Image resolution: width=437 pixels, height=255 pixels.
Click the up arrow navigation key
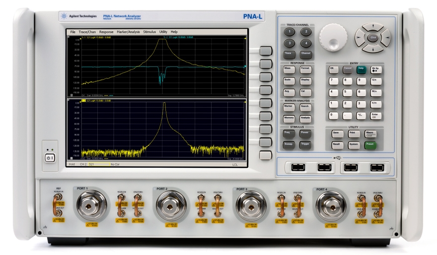pyautogui.click(x=373, y=27)
